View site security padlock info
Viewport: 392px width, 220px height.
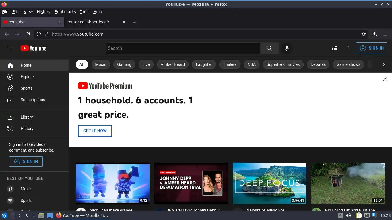(x=47, y=34)
